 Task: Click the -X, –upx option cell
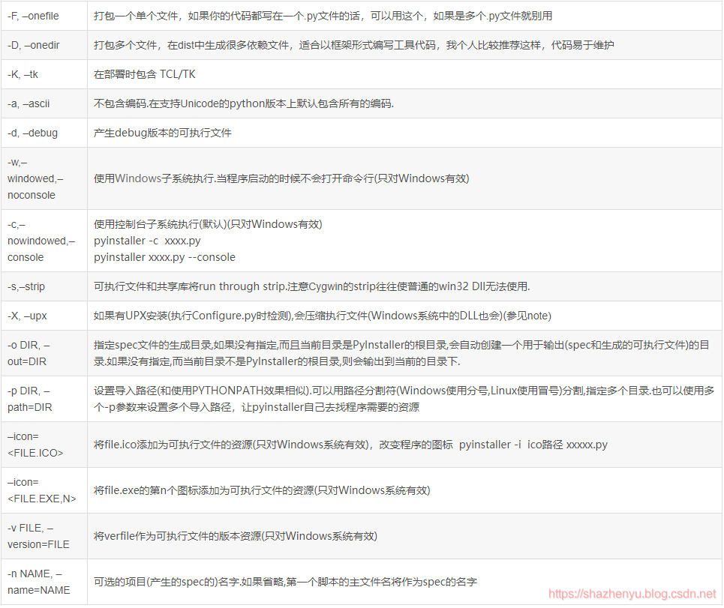click(x=44, y=316)
